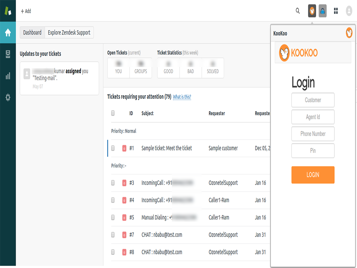The width and height of the screenshot is (357, 268).
Task: Check the box for ticket #7
Action: (x=113, y=235)
